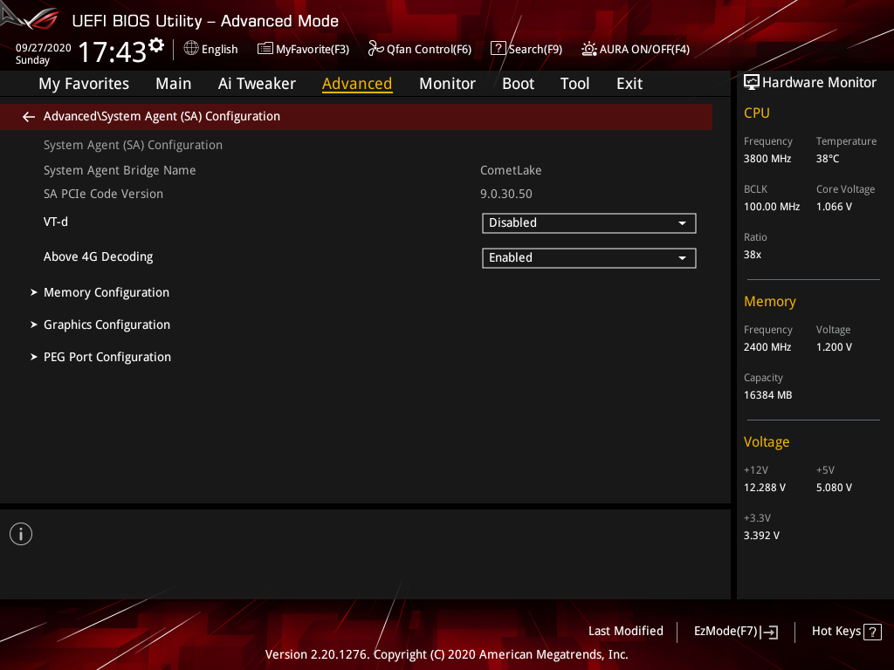Click System Agent Bridge Name label
Viewport: 894px width, 670px height.
[120, 170]
